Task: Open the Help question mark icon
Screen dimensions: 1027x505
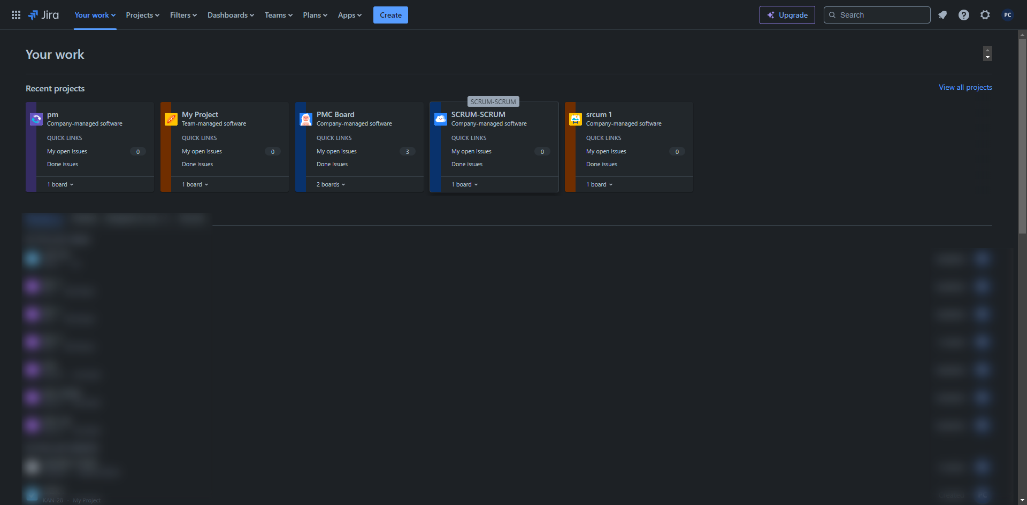Action: [x=964, y=15]
